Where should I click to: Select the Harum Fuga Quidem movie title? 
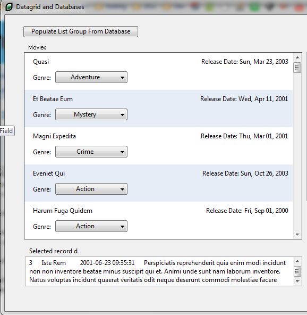[63, 211]
